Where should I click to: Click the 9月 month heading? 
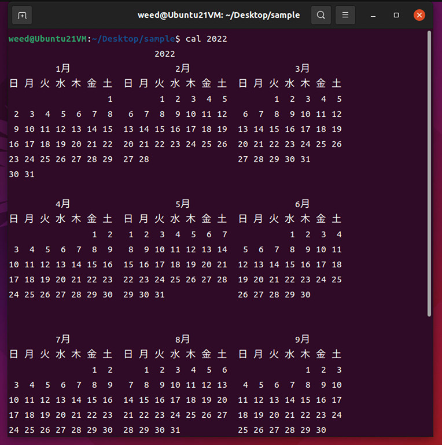point(302,339)
